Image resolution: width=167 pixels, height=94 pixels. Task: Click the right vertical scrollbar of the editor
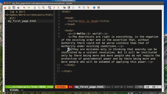tap(163, 49)
